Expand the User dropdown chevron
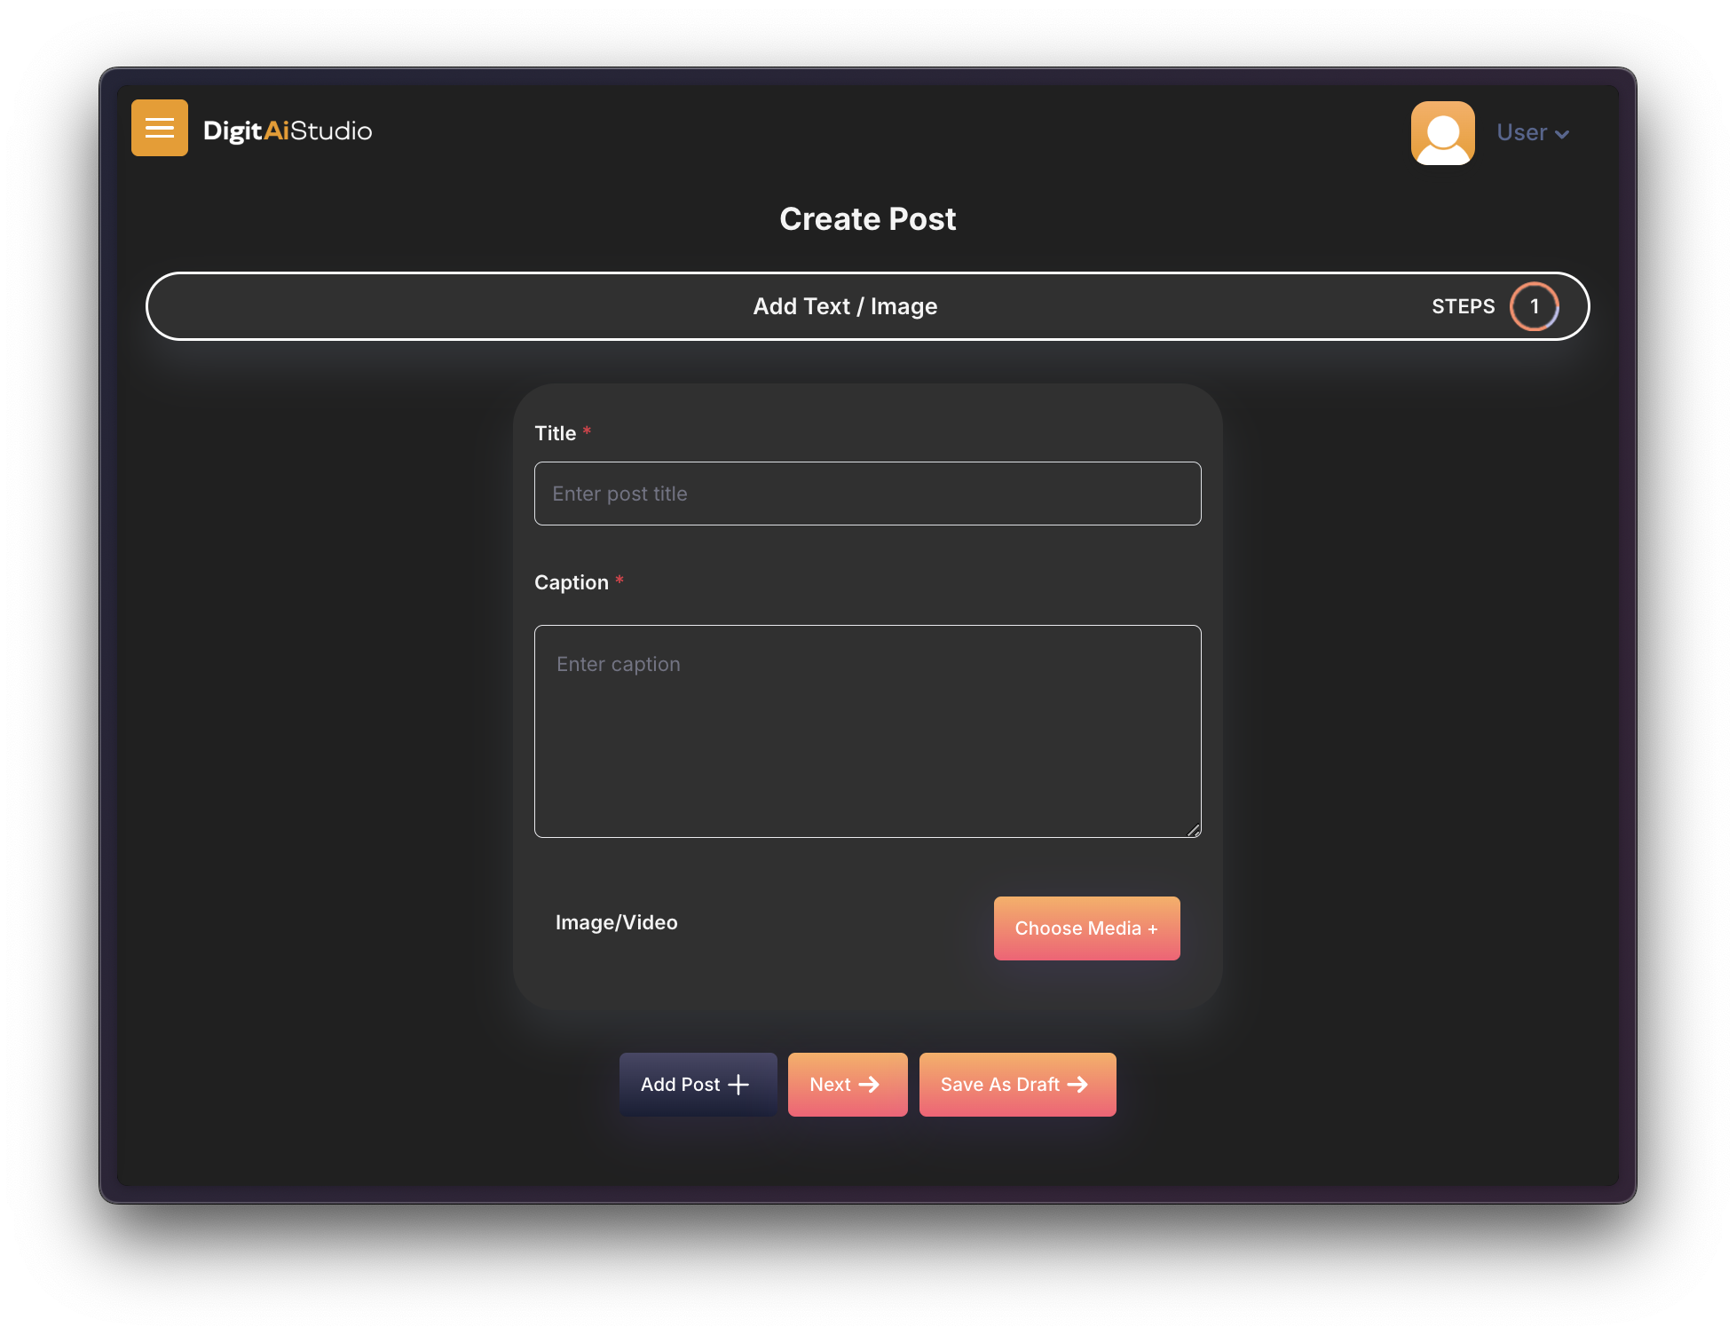This screenshot has height=1335, width=1736. tap(1563, 134)
